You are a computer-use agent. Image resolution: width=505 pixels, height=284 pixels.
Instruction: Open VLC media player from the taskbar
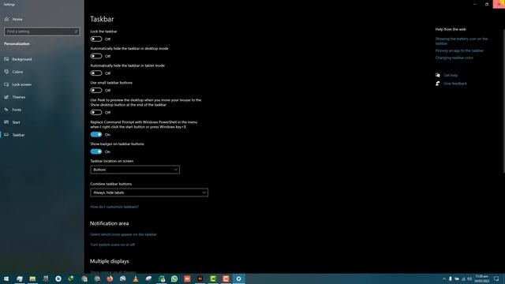tap(136, 278)
